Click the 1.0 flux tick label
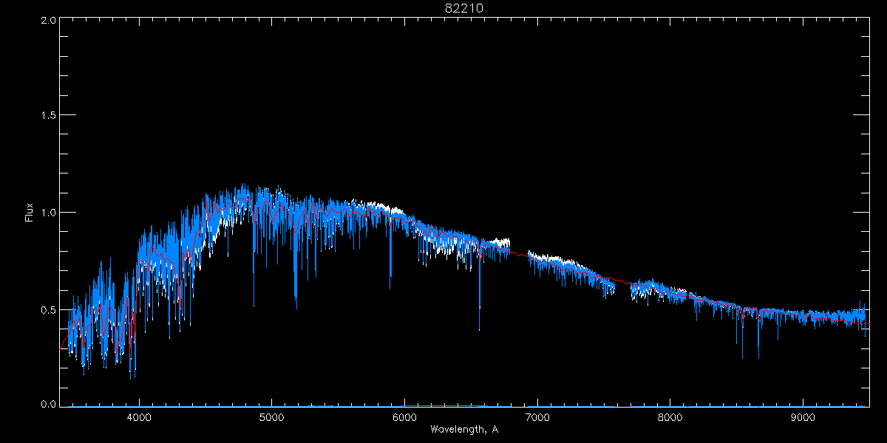887x443 pixels. pos(48,213)
